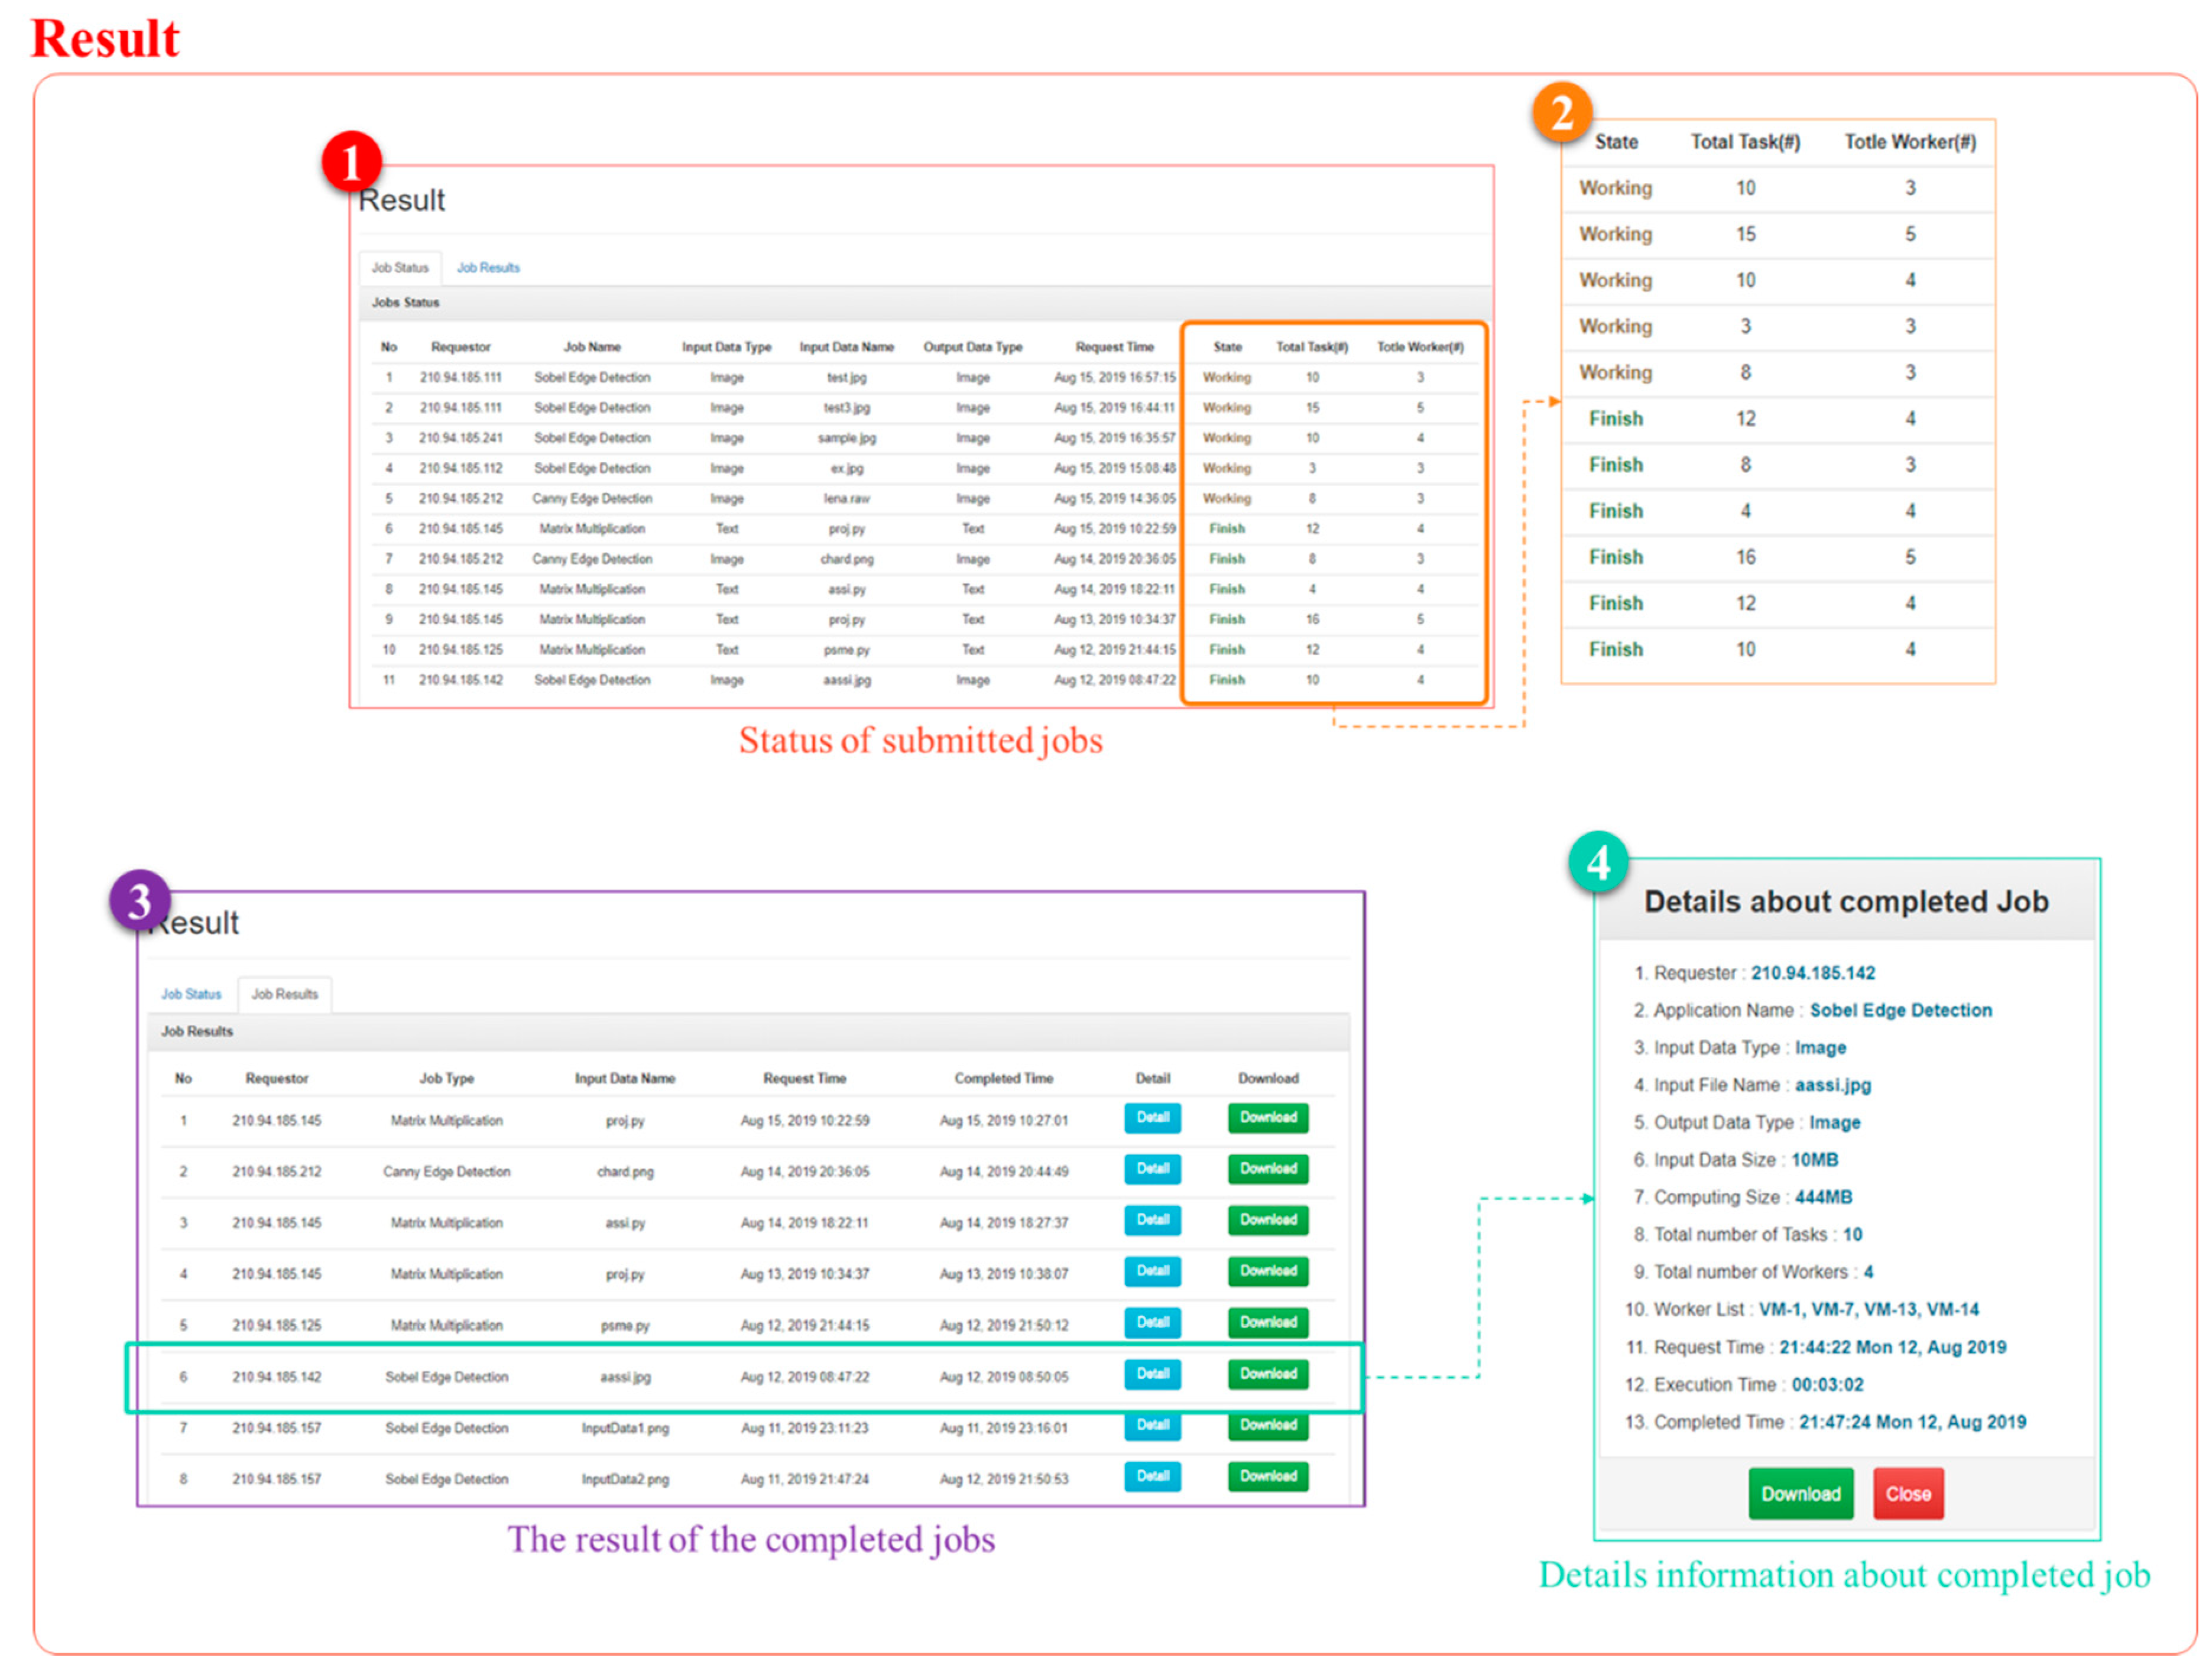Click the red number 1 badge
The image size is (2212, 1668).
point(351,162)
